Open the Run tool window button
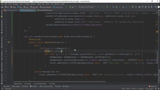This screenshot has height=90, width=160. [x=7, y=86]
